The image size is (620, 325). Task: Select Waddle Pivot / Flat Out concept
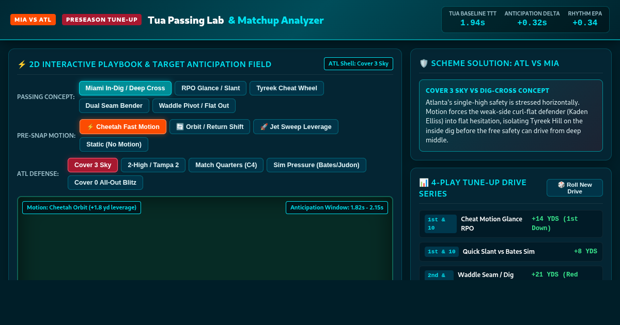pos(194,106)
